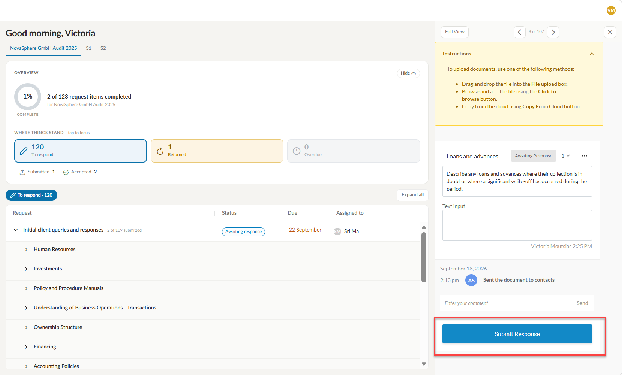622x375 pixels.
Task: Select the 120 To respond card
Action: point(81,151)
